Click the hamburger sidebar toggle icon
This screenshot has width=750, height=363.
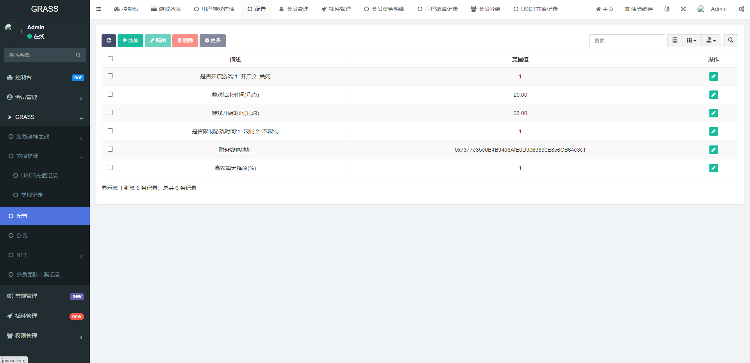coord(99,9)
